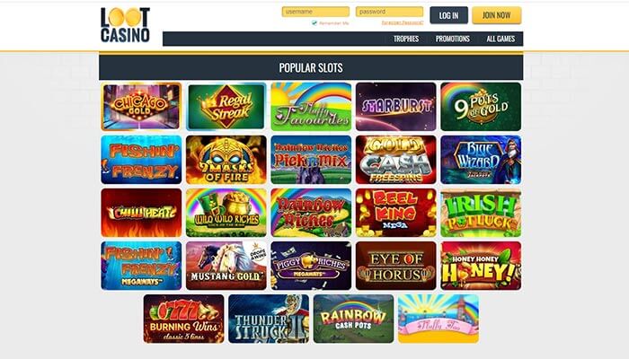Click the Loot Casino logo

[x=125, y=25]
